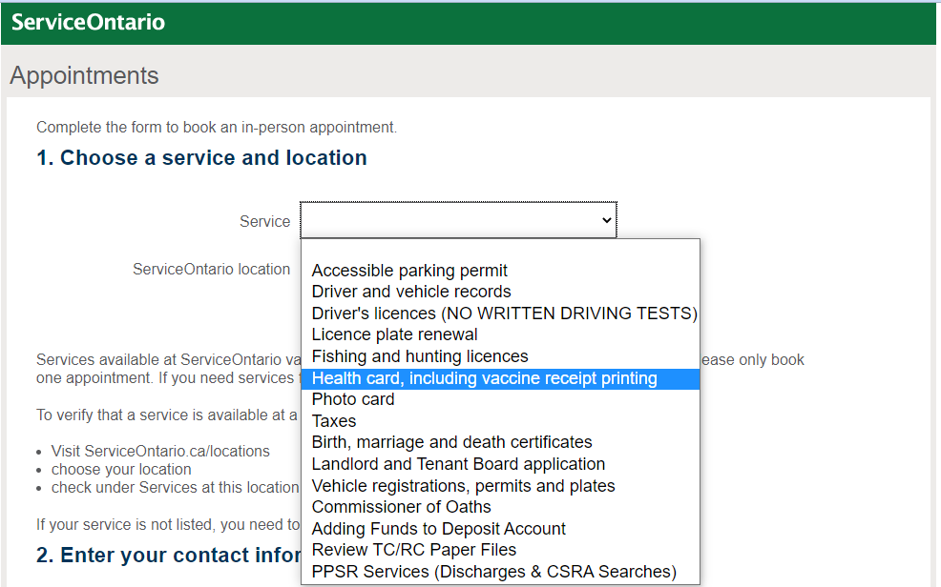Select Commissioner of Oaths option
Viewport: 941px width, 587px height.
pos(500,507)
